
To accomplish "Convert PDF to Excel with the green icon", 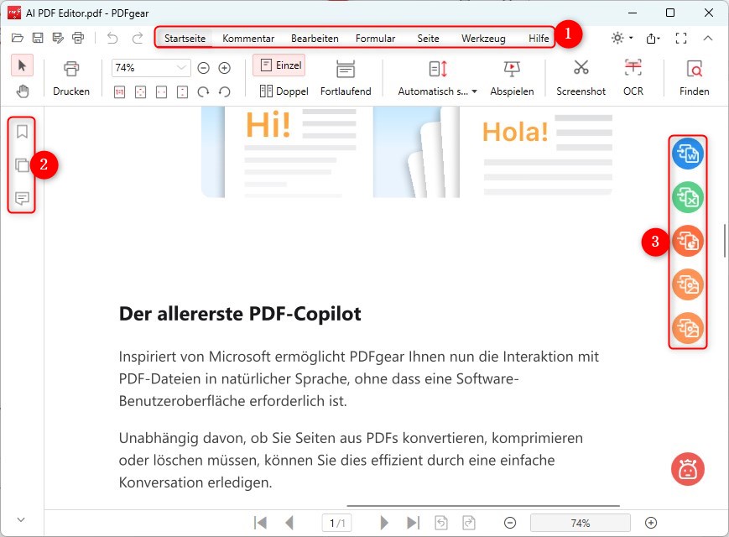I will 688,197.
